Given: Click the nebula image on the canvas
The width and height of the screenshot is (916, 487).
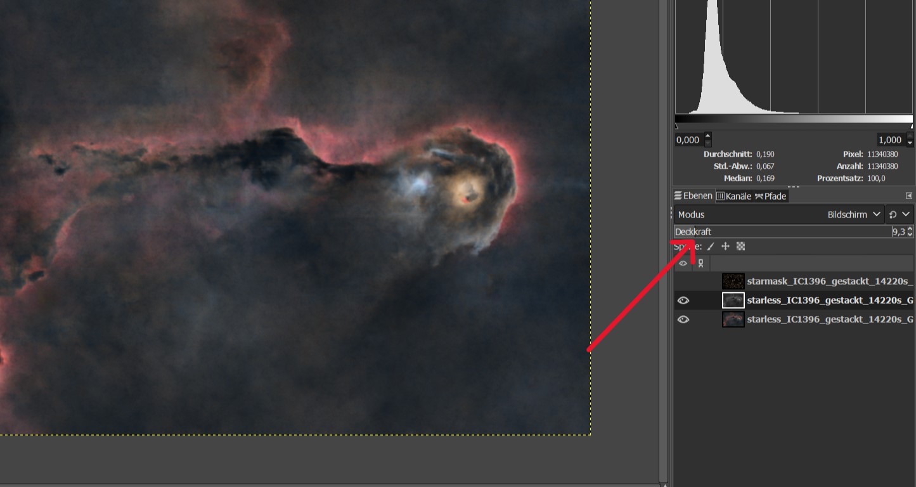Looking at the screenshot, I should [295, 217].
